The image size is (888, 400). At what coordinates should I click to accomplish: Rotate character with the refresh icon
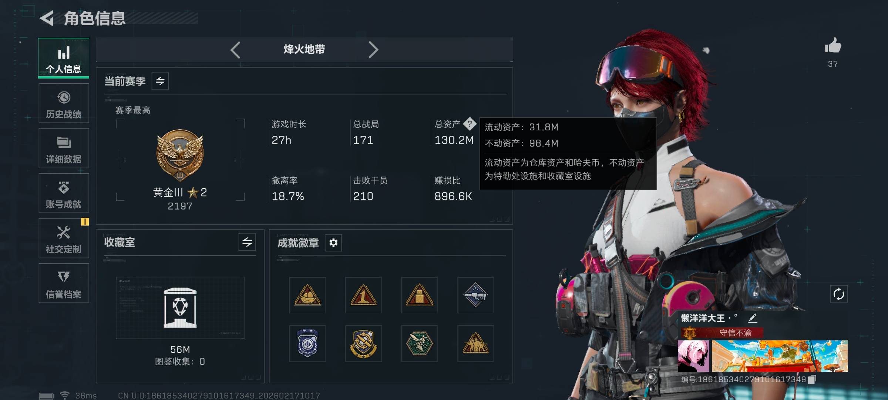click(x=838, y=294)
